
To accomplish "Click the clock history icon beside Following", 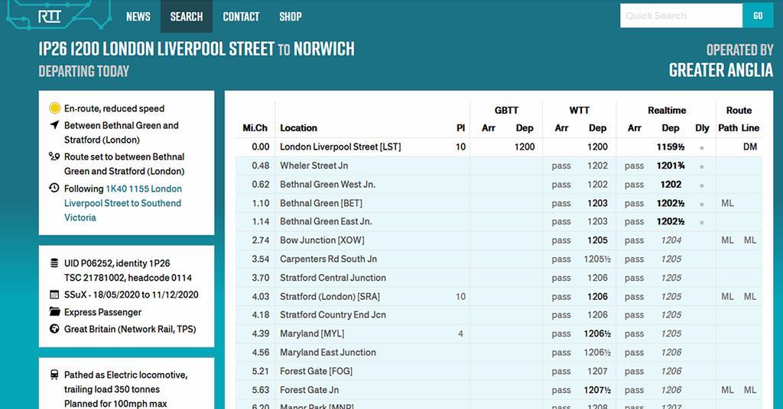I will click(54, 188).
